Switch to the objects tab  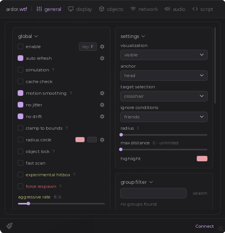[x=111, y=9]
